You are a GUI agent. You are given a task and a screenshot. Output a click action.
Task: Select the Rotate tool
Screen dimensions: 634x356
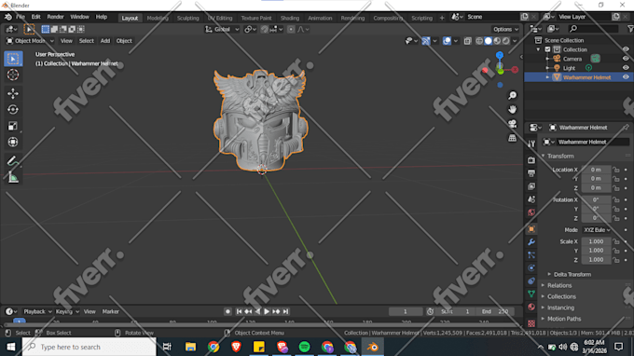point(13,110)
